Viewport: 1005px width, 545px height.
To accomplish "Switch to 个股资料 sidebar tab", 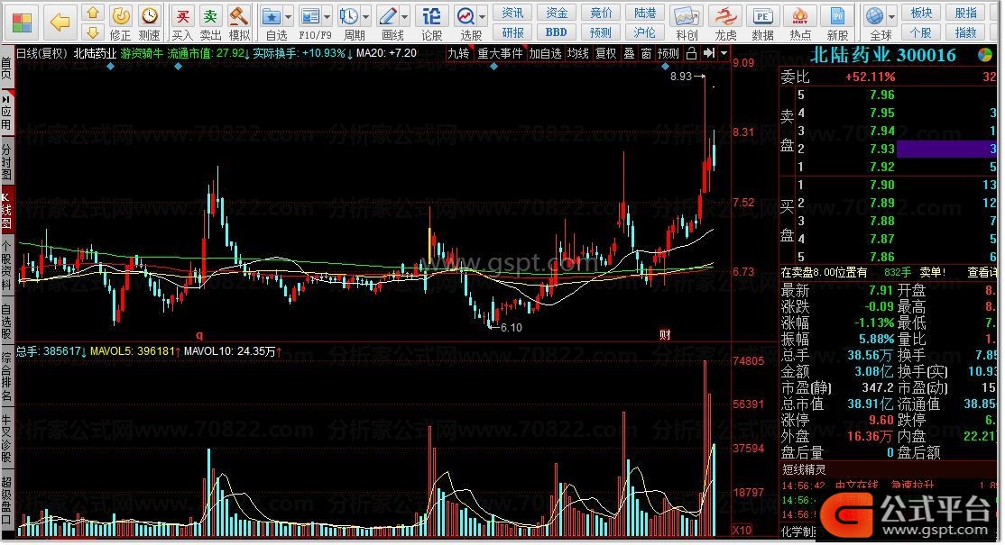I will click(6, 266).
